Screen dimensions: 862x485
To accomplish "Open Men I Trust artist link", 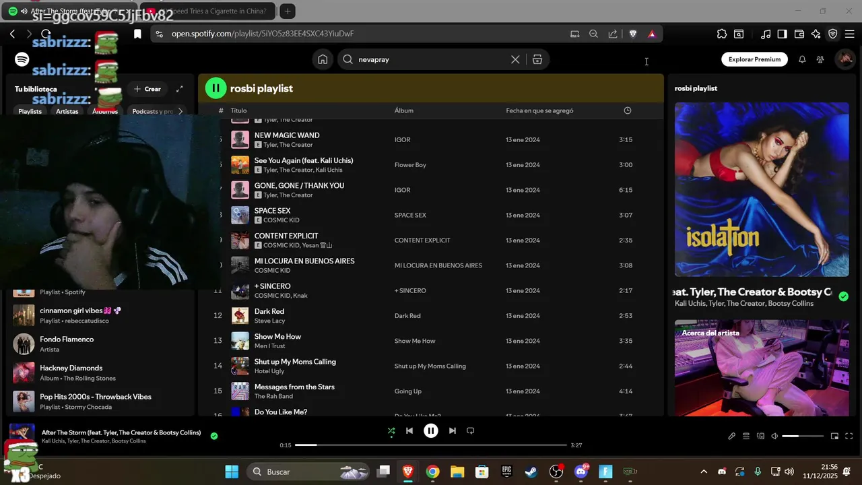I will (270, 346).
